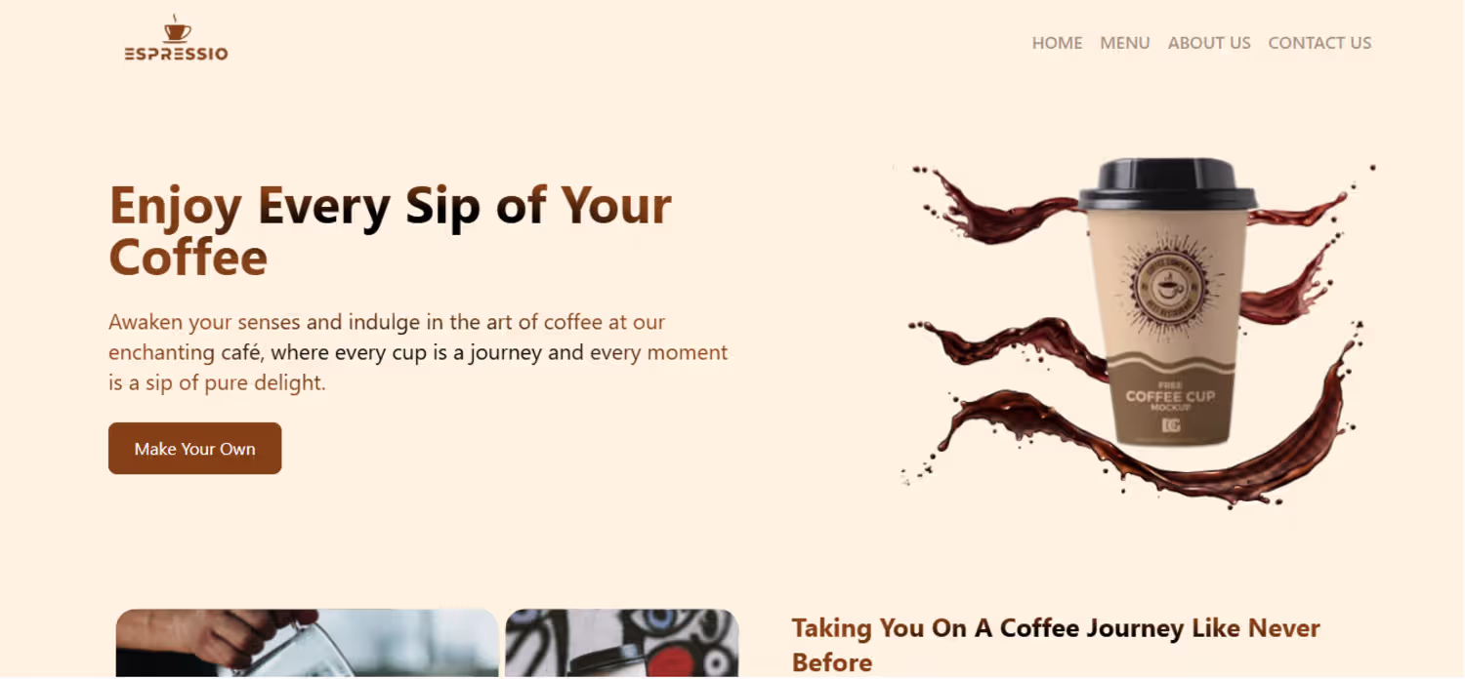
Task: Click the middle-left coffee splash graphic
Action: [1006, 344]
